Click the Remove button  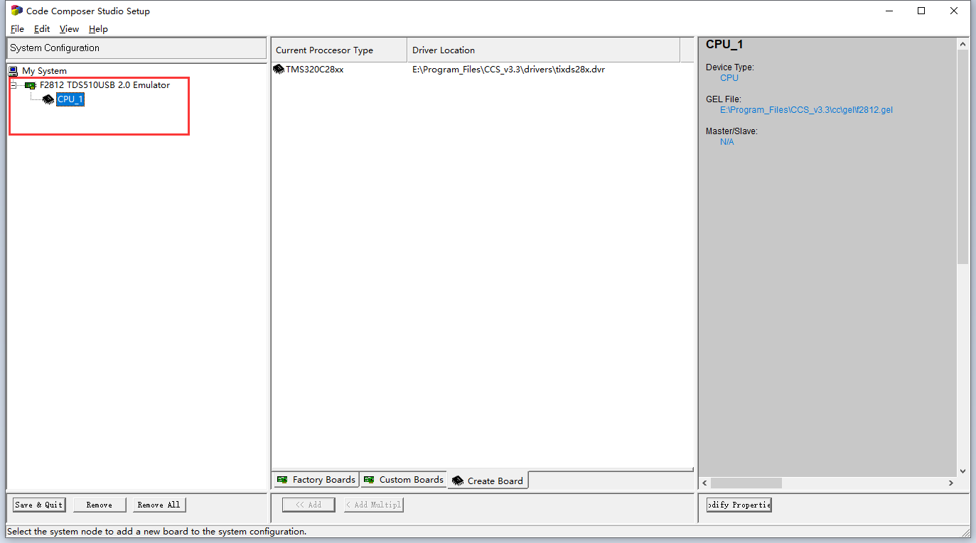tap(100, 505)
